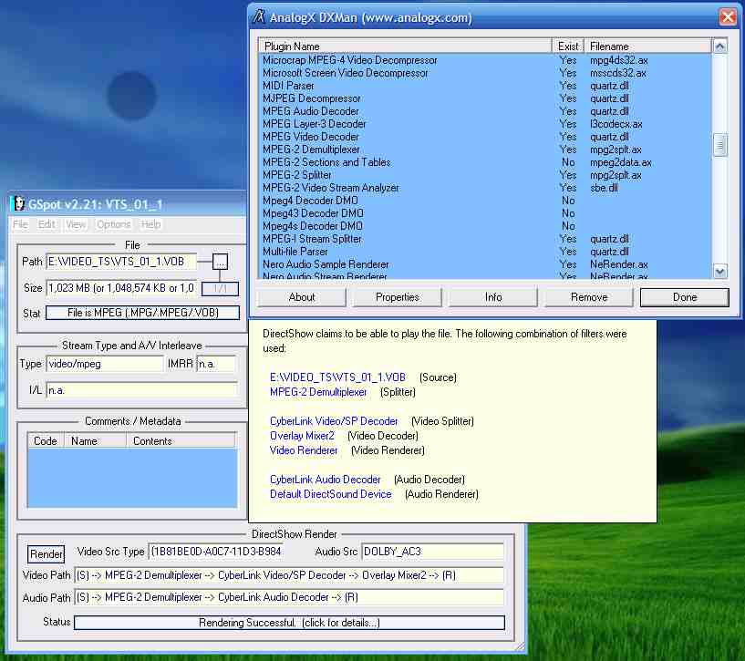Select the Multi-file Parser row
Screen dimensions: 745x661
[486, 252]
